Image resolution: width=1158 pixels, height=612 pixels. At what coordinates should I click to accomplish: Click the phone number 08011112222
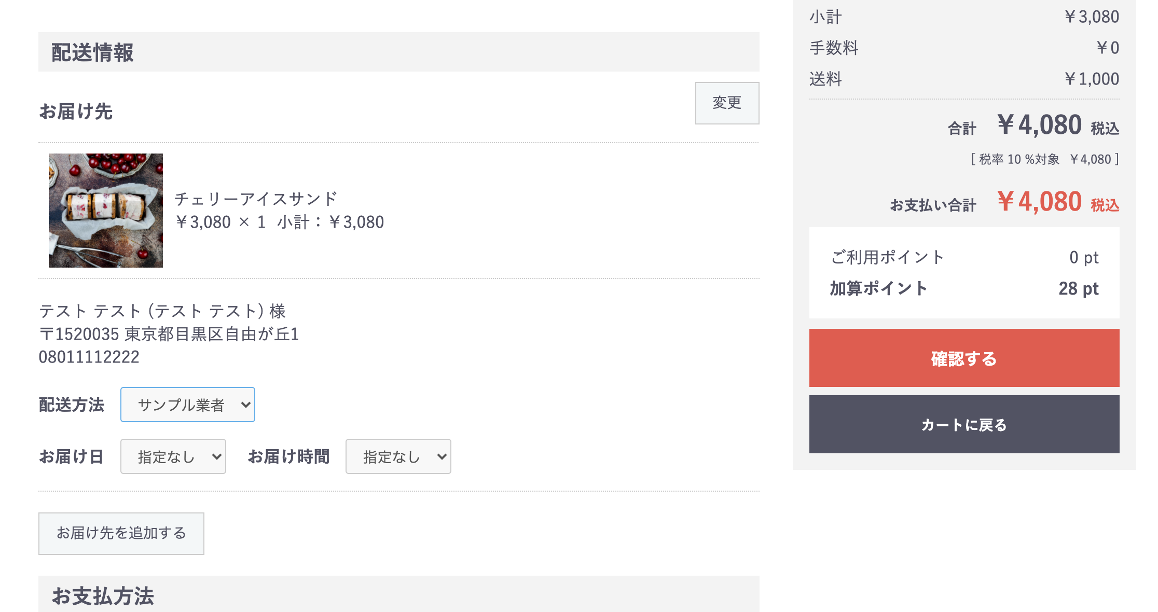89,357
